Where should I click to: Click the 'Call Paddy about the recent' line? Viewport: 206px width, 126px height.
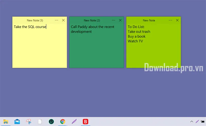tap(92, 27)
